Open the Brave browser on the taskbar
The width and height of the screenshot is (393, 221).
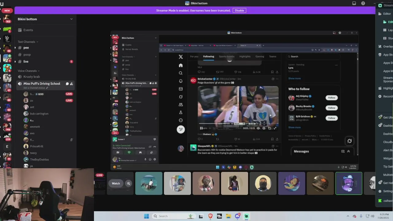pyautogui.click(x=210, y=216)
